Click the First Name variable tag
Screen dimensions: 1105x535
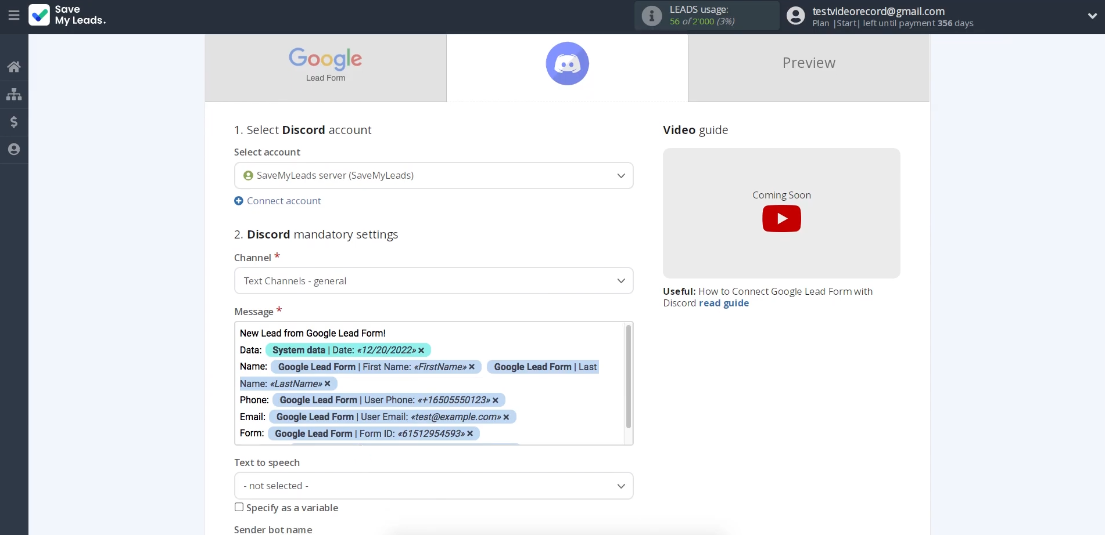[x=376, y=367]
